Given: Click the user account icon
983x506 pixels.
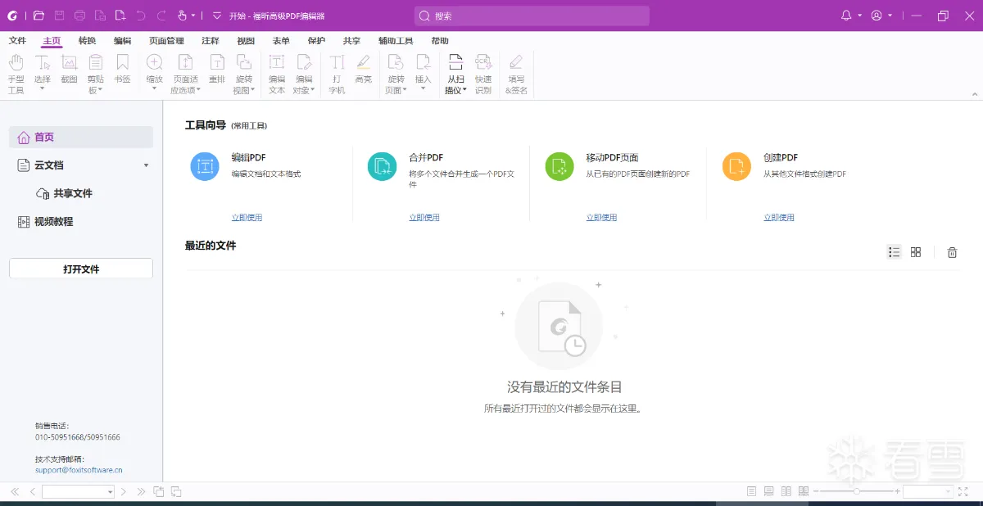Looking at the screenshot, I should coord(877,16).
